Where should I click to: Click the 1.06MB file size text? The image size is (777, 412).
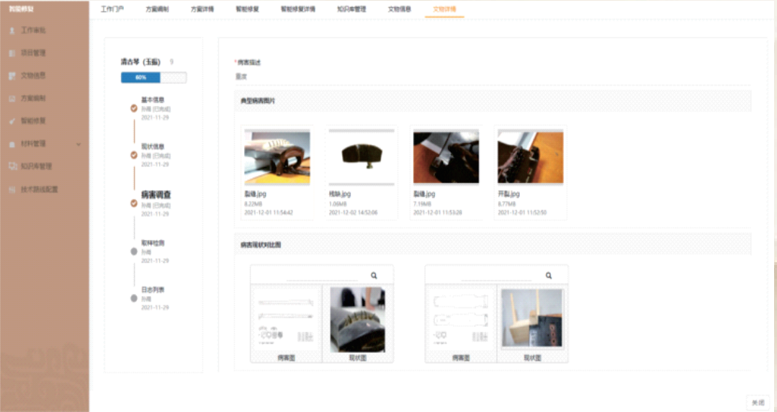tap(338, 204)
